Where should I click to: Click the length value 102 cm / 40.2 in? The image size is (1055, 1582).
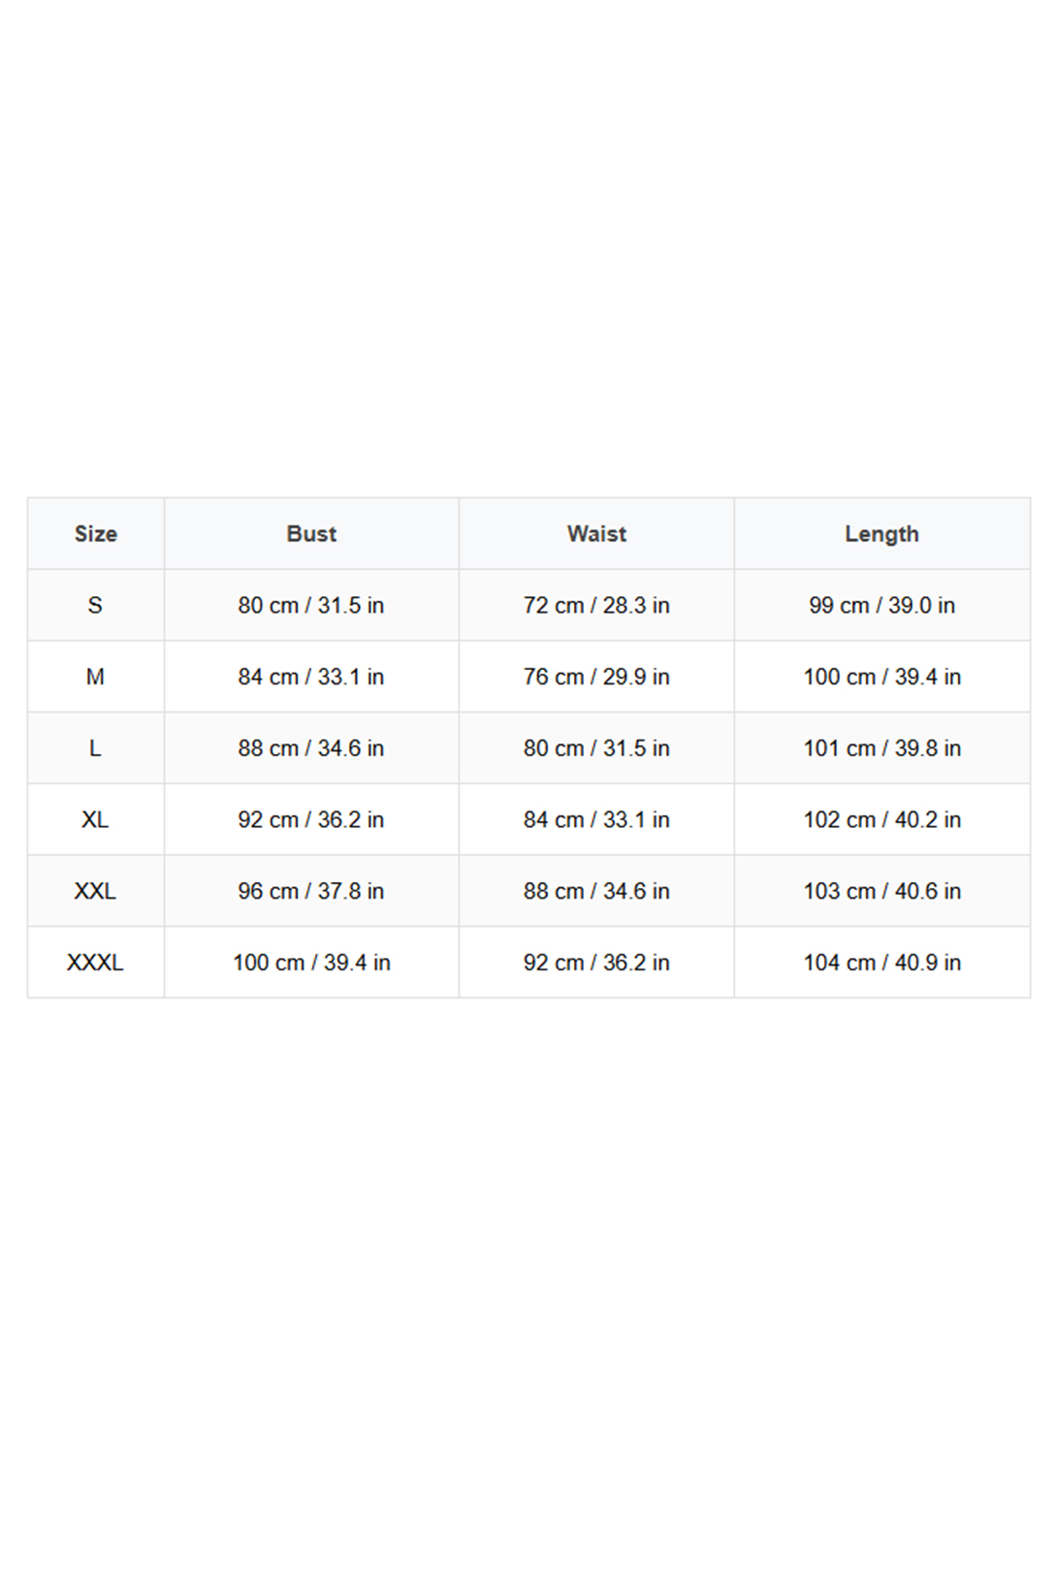pos(881,820)
